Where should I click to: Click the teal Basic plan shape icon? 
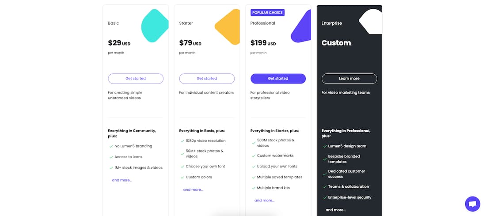154,27
